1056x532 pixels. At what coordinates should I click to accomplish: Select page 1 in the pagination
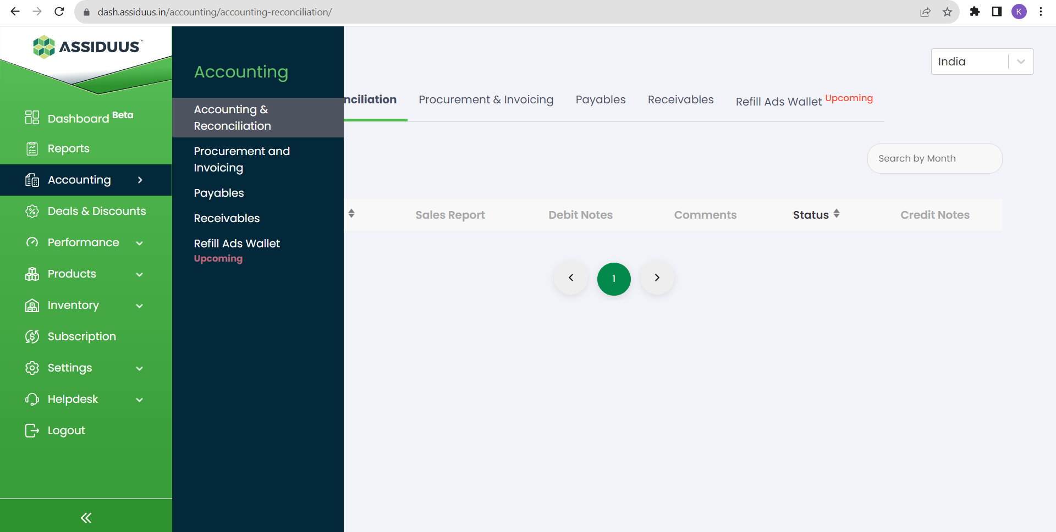click(x=614, y=279)
